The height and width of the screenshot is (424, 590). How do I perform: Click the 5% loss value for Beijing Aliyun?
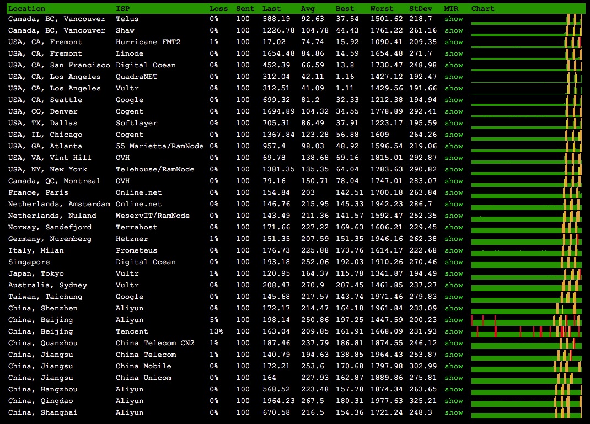tap(214, 320)
